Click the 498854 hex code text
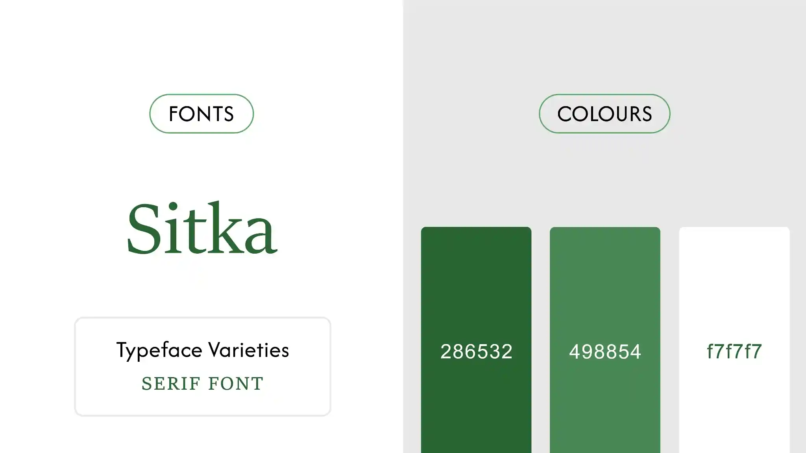The image size is (806, 453). pos(605,352)
